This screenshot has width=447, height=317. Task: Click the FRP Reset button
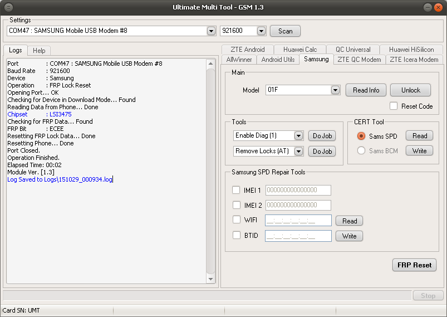414,265
